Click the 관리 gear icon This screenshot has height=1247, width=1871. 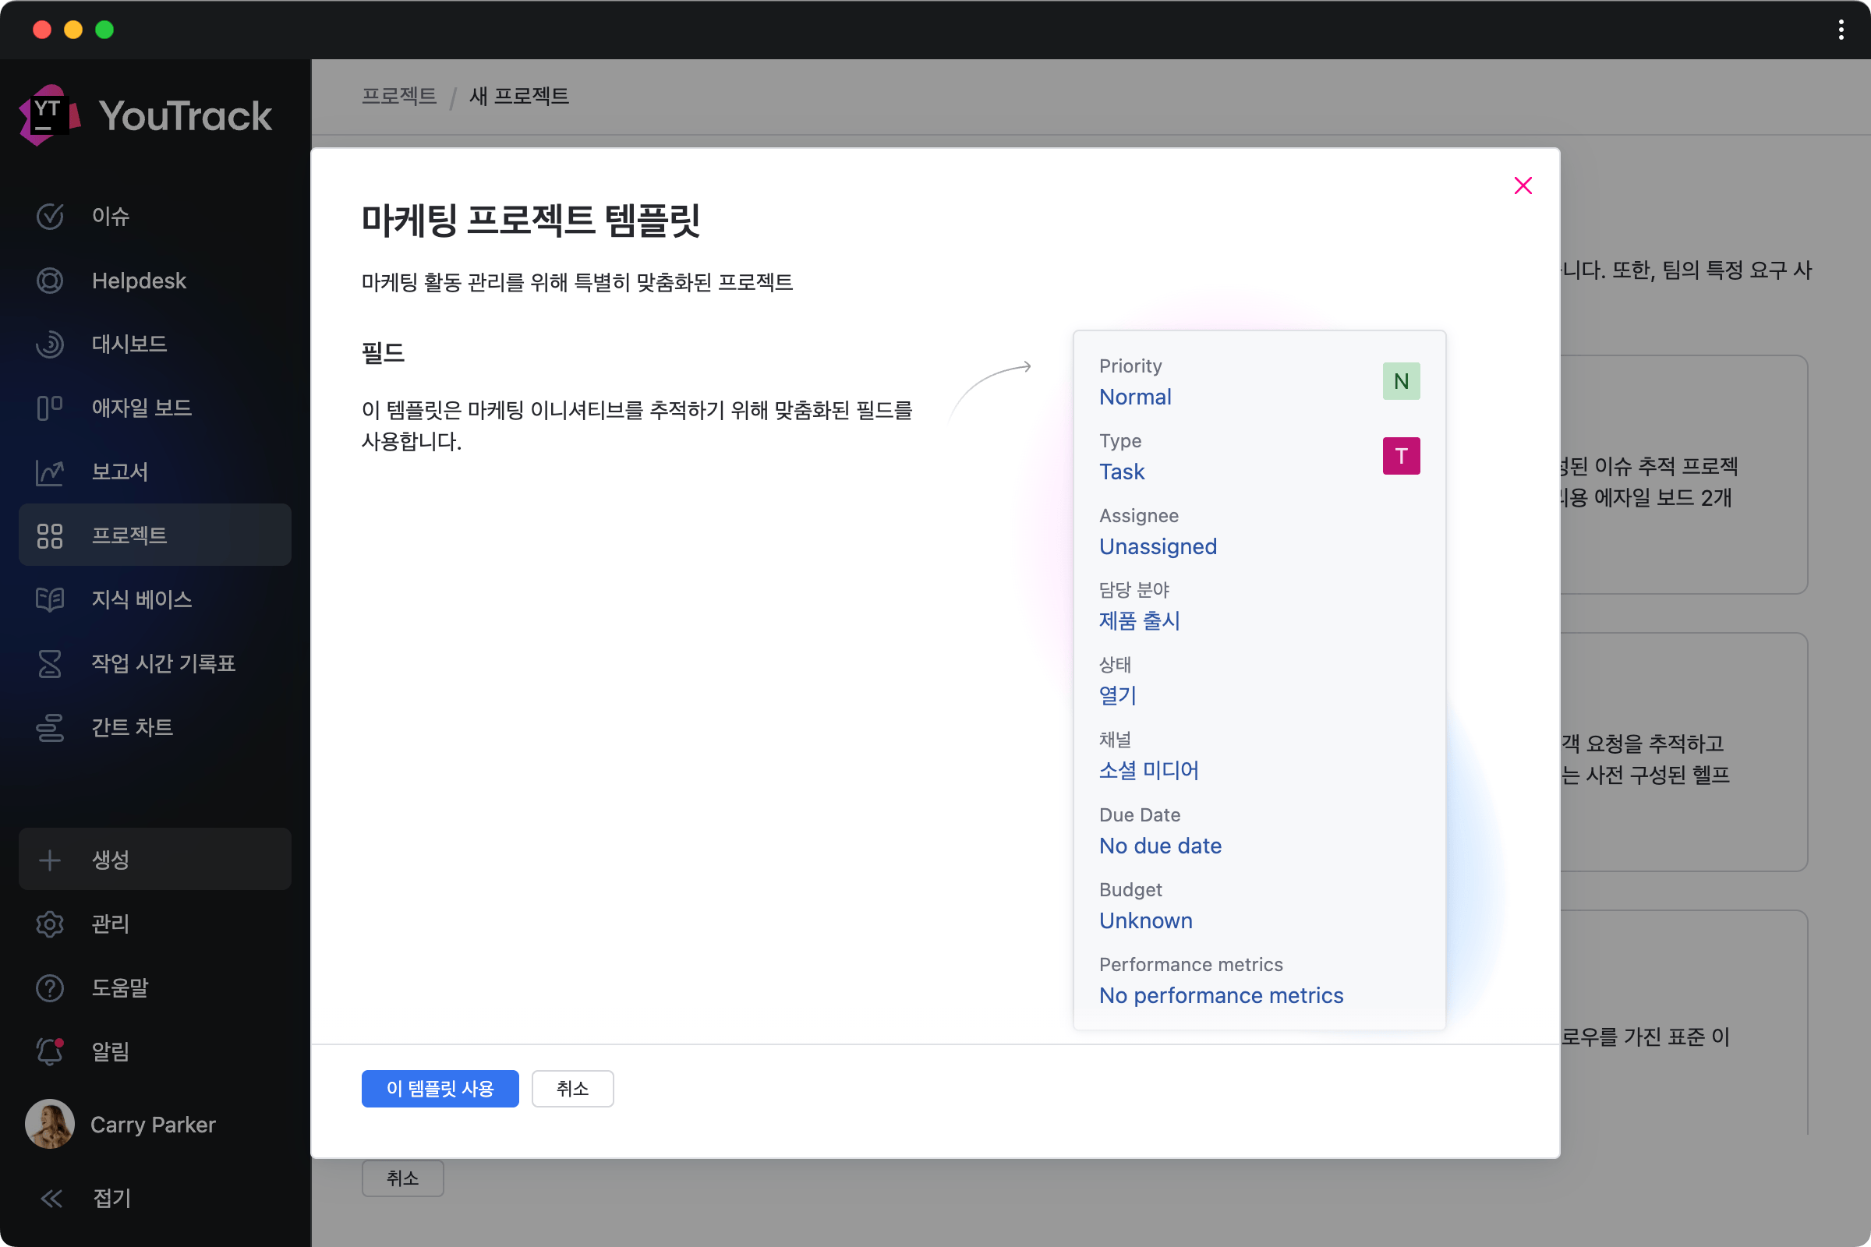click(x=49, y=924)
